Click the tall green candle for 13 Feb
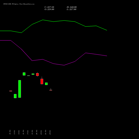The image size is (139, 139). pos(20,89)
